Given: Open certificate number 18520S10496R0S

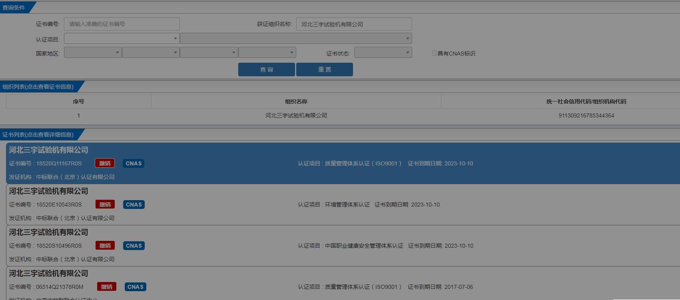Looking at the screenshot, I should pyautogui.click(x=59, y=246).
